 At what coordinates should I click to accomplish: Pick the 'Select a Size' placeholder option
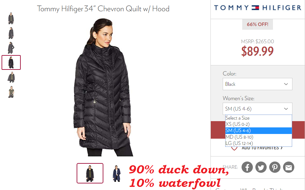tap(259, 118)
